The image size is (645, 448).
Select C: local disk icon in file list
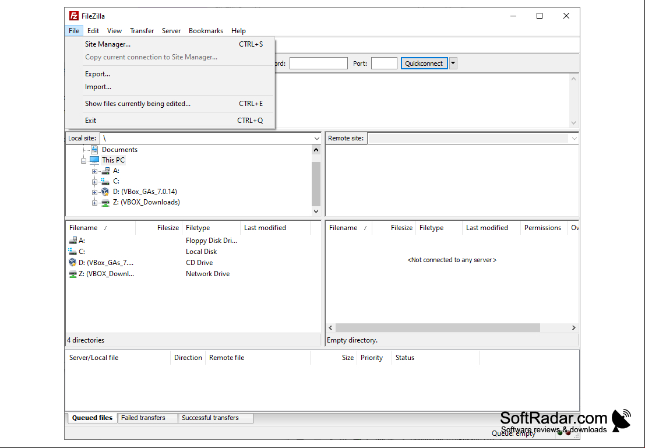tap(73, 251)
